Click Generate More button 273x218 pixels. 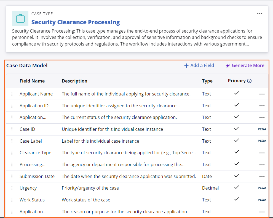point(245,65)
